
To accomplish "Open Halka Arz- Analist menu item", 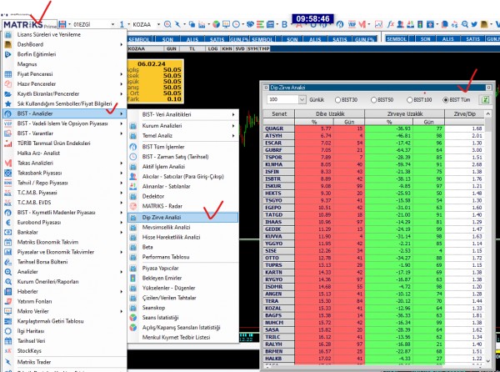I will click(x=38, y=153).
